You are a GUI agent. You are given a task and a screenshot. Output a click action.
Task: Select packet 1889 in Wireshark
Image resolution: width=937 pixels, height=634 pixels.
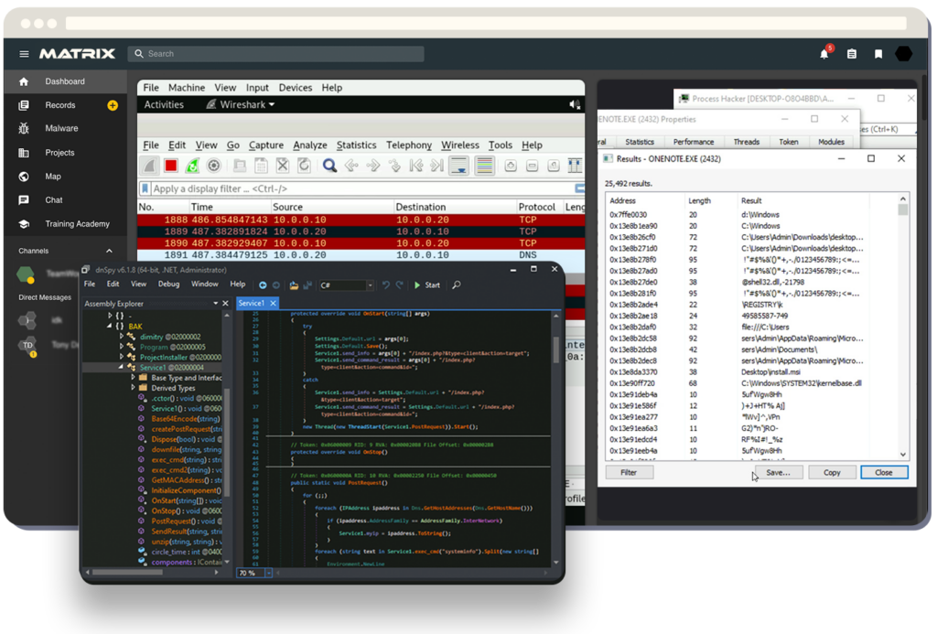pyautogui.click(x=361, y=231)
